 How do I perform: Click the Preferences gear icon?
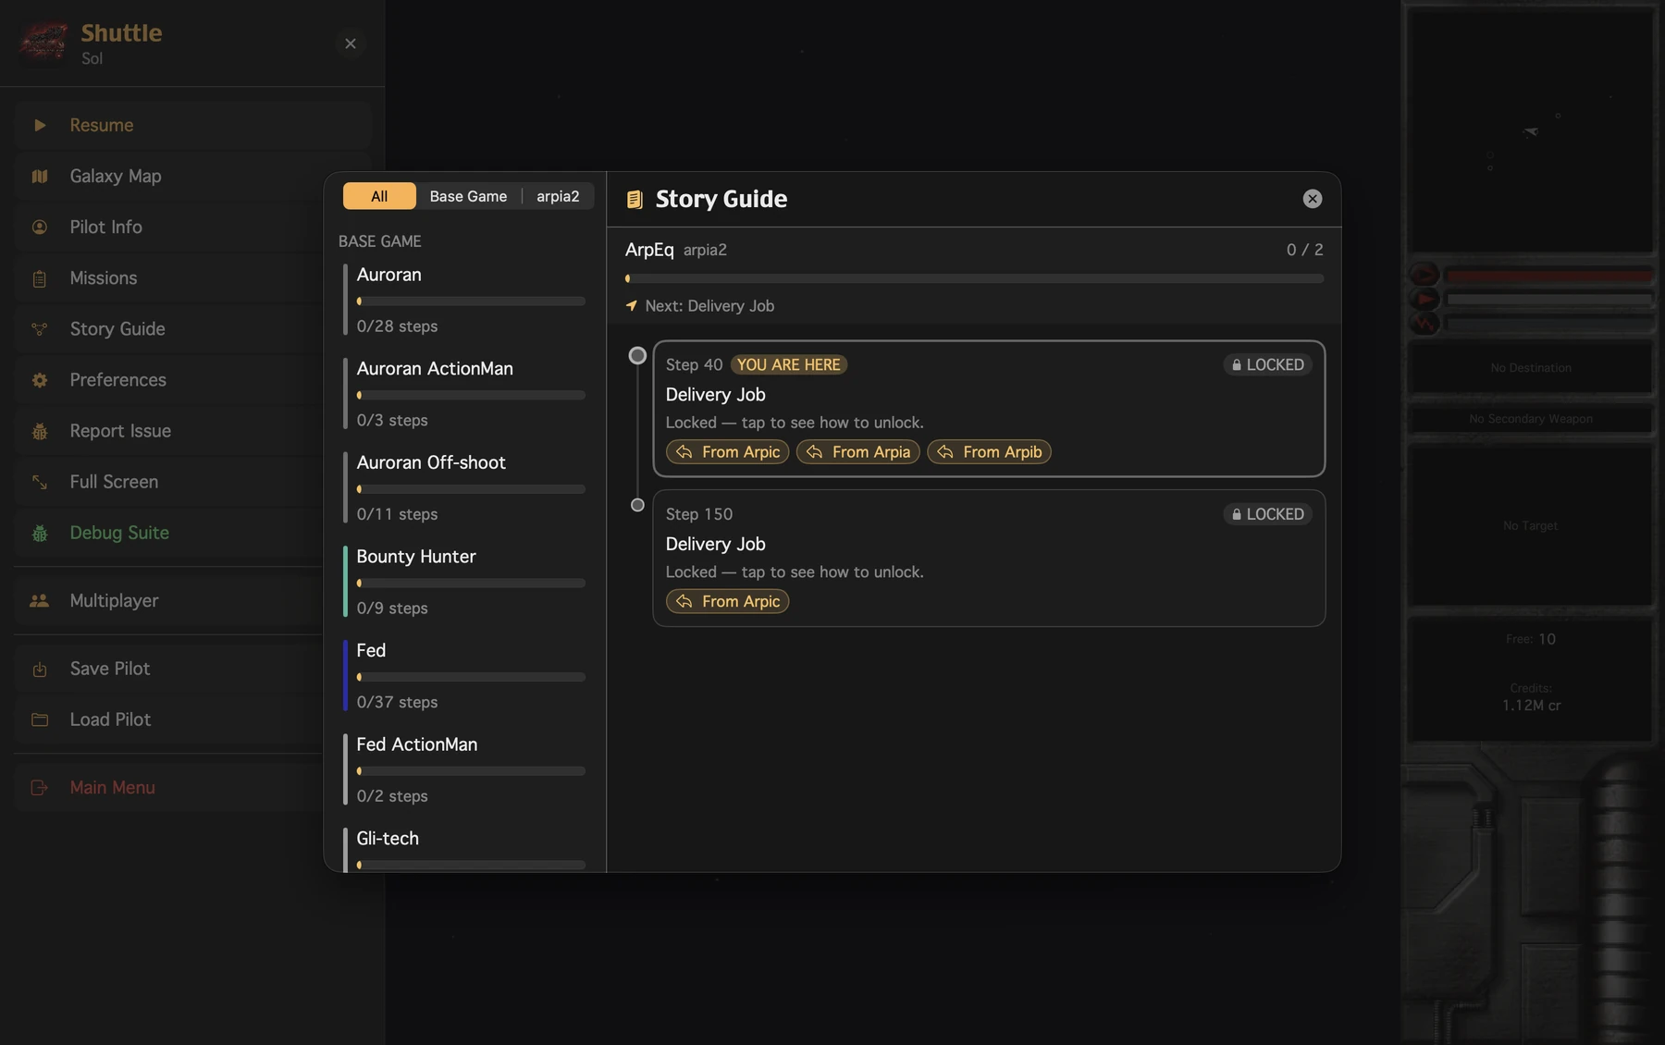click(x=40, y=380)
